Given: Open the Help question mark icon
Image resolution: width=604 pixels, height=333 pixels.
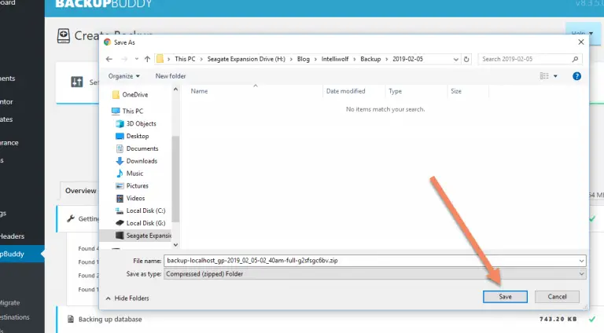Looking at the screenshot, I should click(x=576, y=76).
